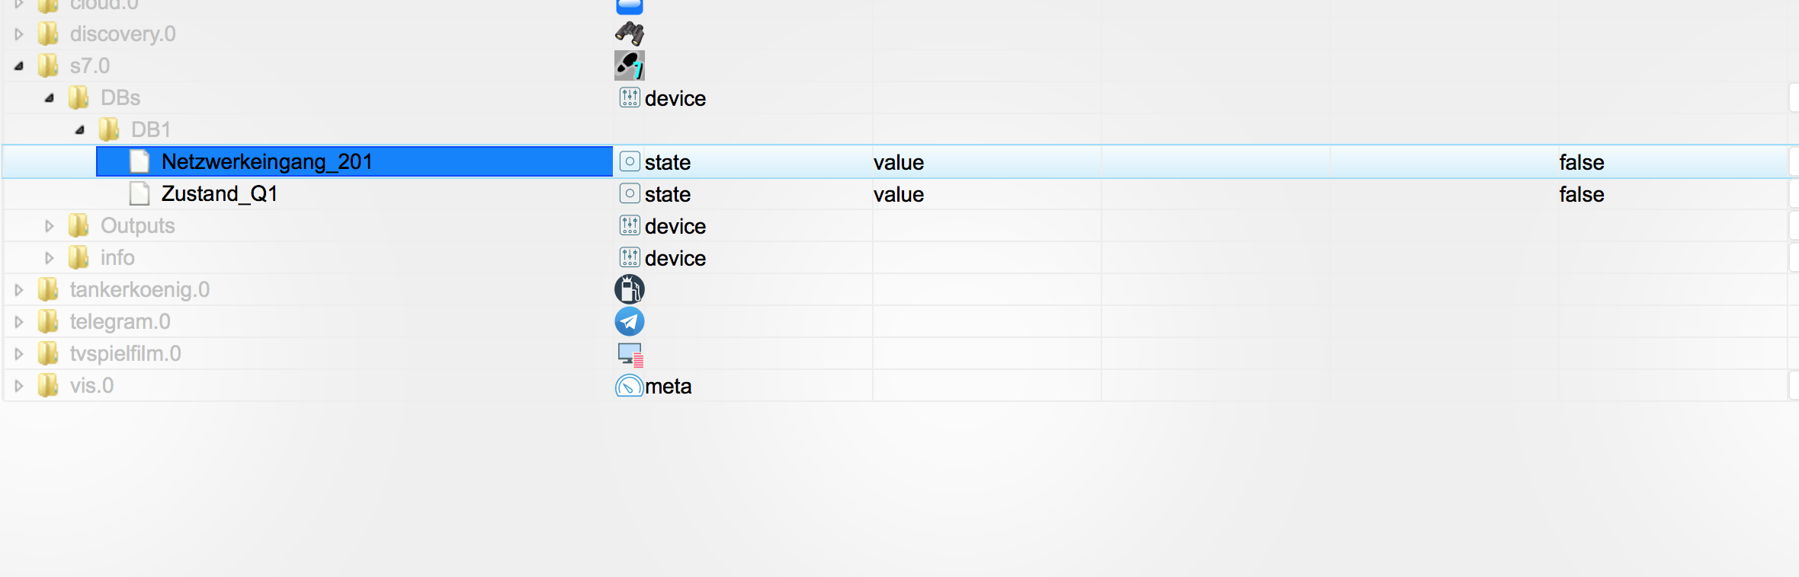Click the false value of Netzwerkeingang_201

pos(1581,162)
